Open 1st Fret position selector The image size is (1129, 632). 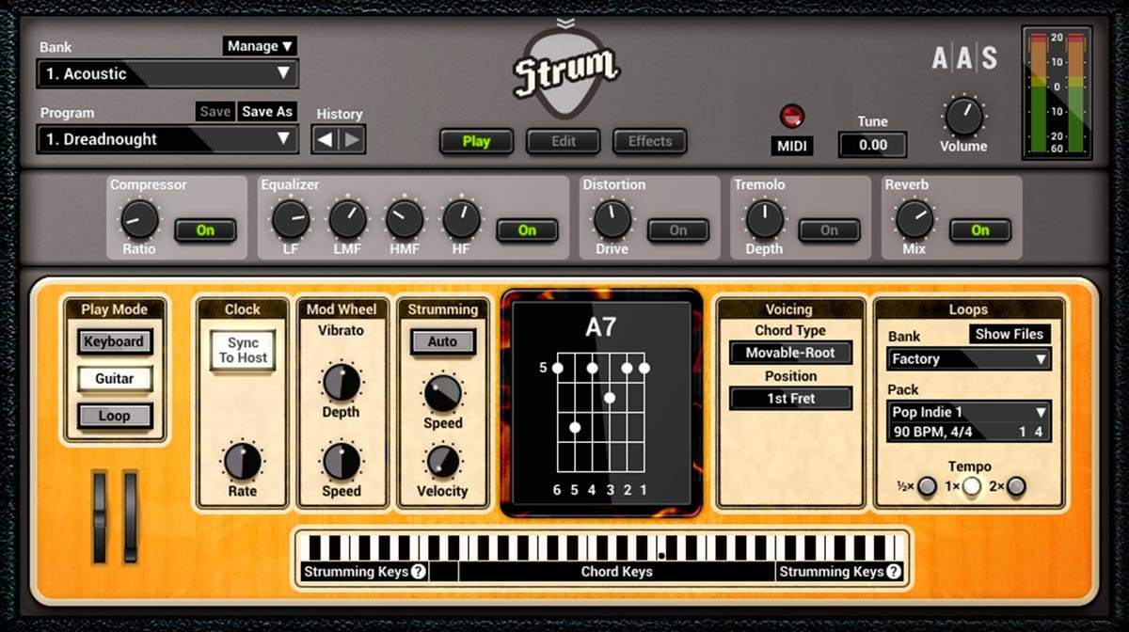pos(790,398)
